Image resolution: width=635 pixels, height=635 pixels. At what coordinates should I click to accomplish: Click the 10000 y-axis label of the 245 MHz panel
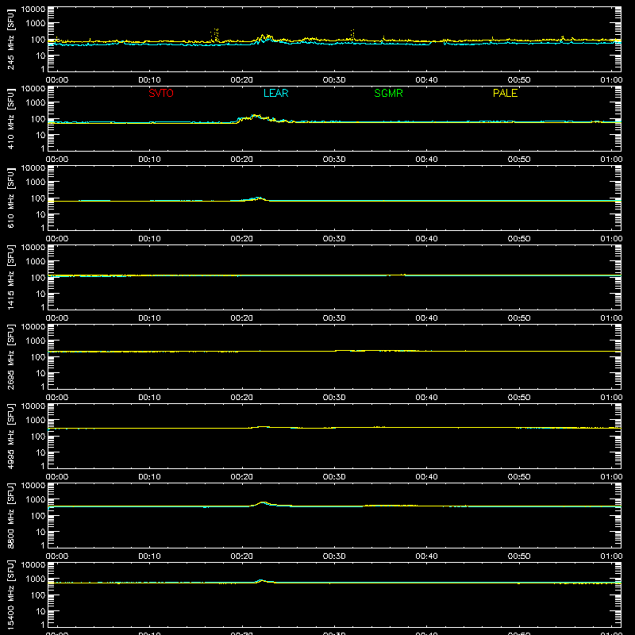(33, 9)
